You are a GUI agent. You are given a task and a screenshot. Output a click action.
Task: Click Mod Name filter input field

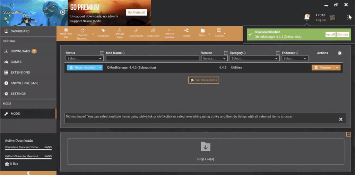(x=153, y=58)
